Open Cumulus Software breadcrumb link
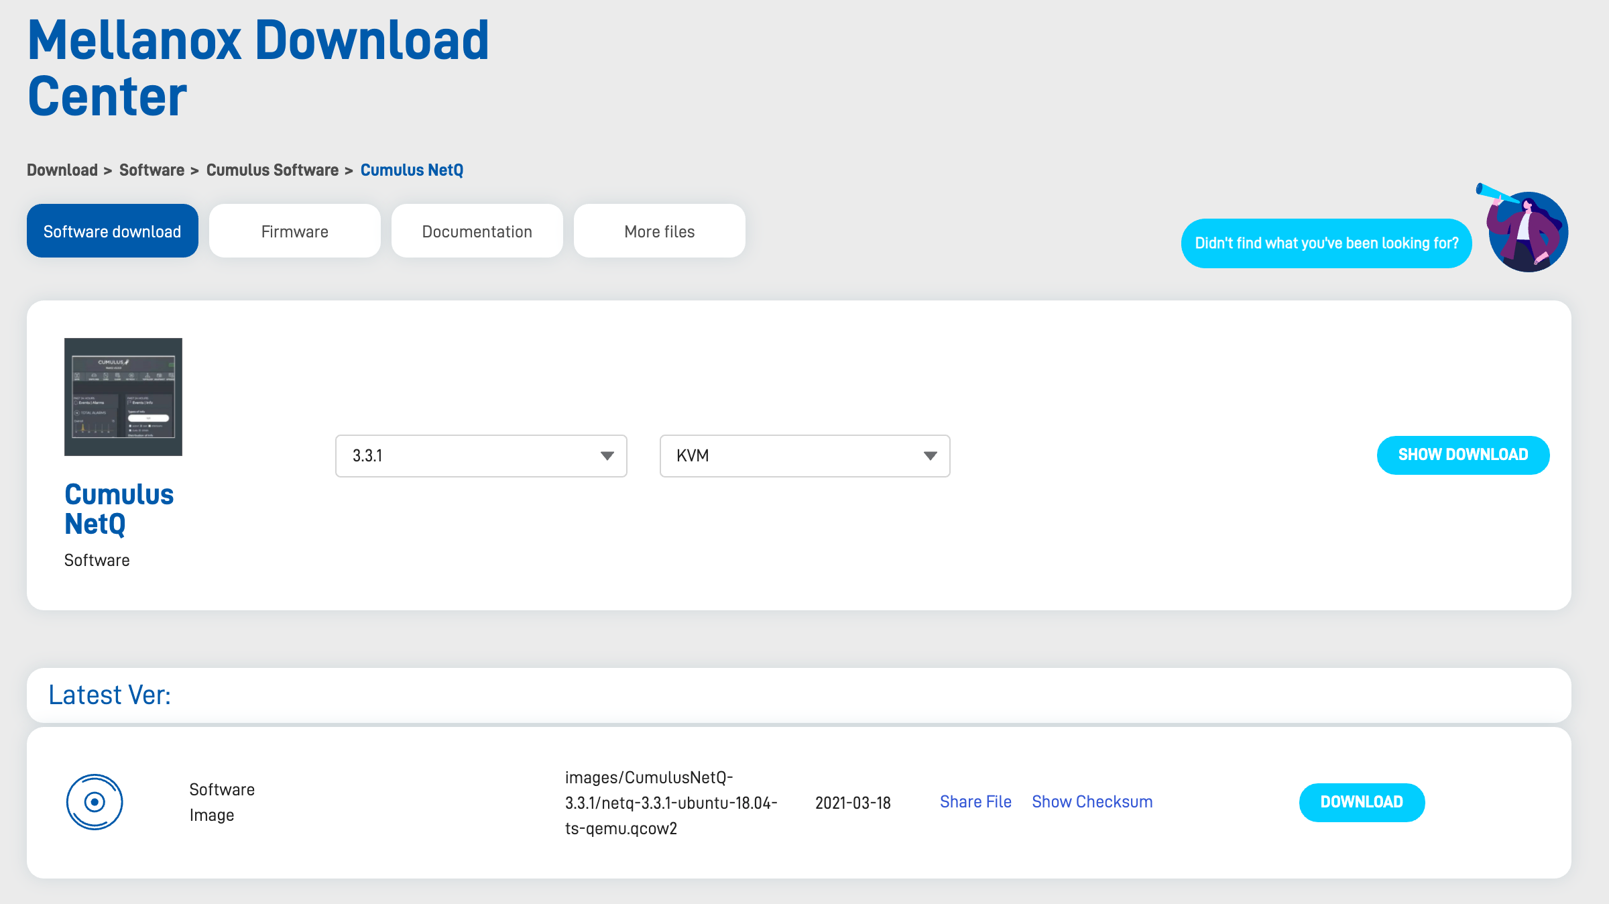Image resolution: width=1609 pixels, height=904 pixels. 272,170
